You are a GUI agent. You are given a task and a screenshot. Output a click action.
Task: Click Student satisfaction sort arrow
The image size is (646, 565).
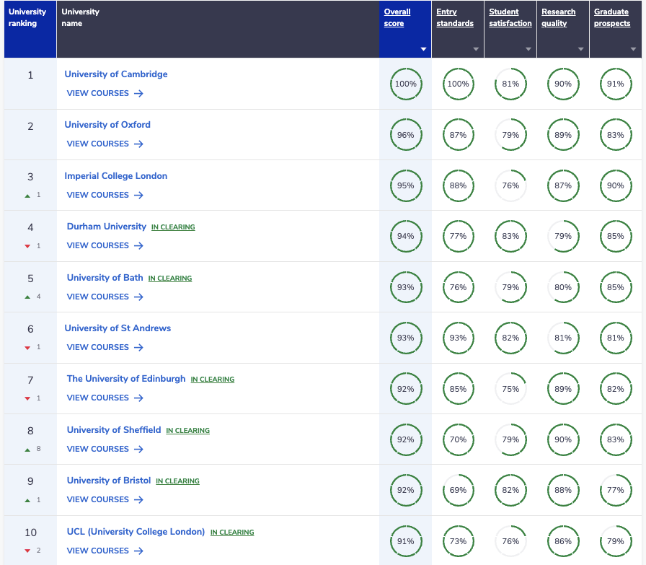click(528, 49)
